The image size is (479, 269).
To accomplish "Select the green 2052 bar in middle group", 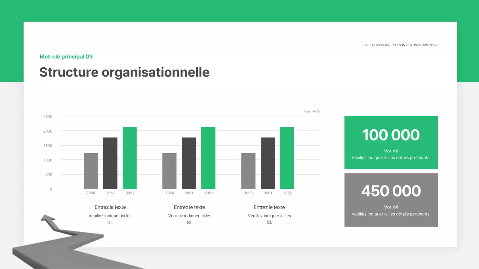I will pos(208,158).
